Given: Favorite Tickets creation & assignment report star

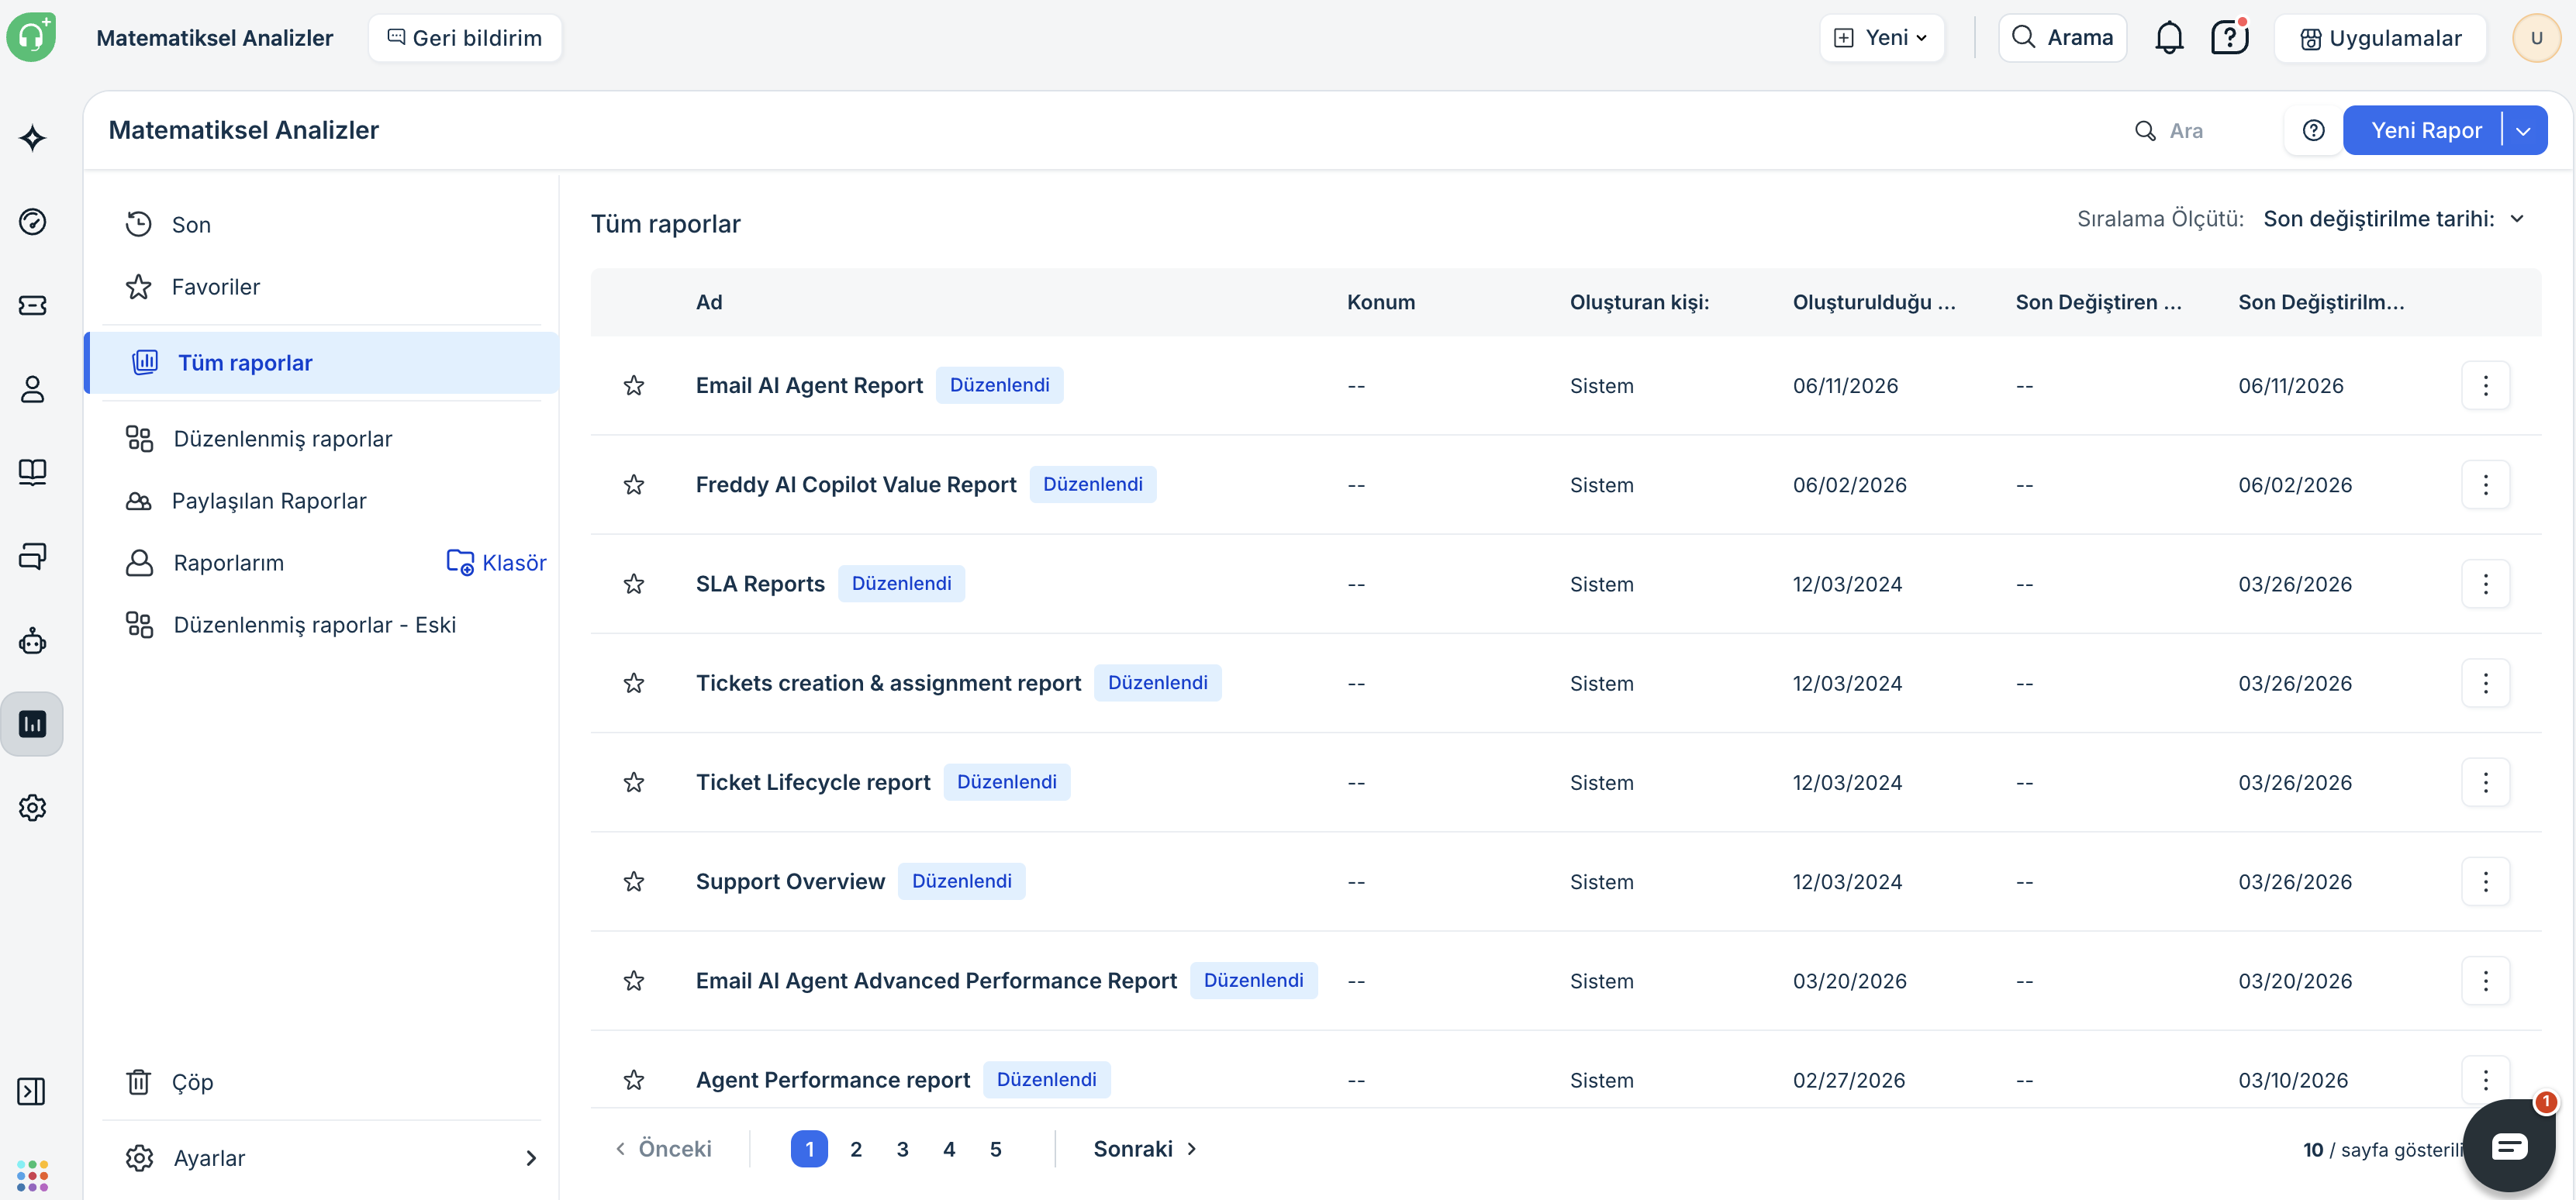Looking at the screenshot, I should tap(633, 683).
